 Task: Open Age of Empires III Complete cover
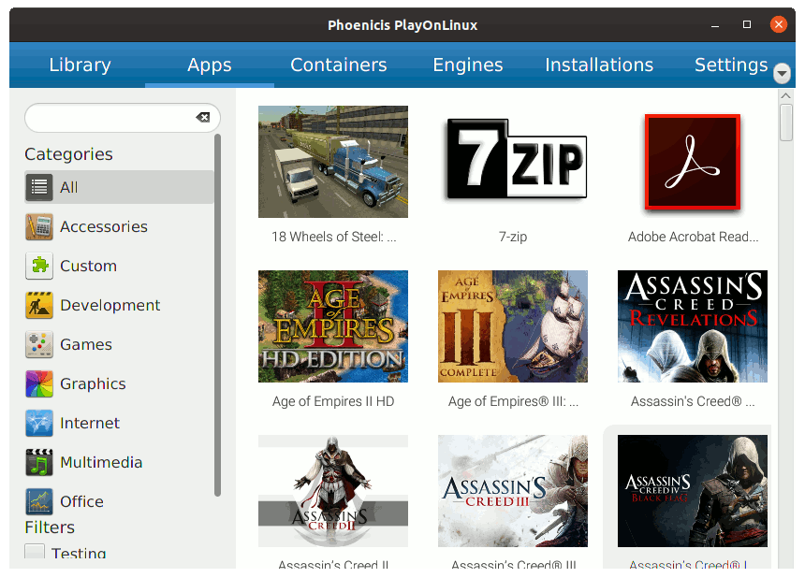point(513,326)
